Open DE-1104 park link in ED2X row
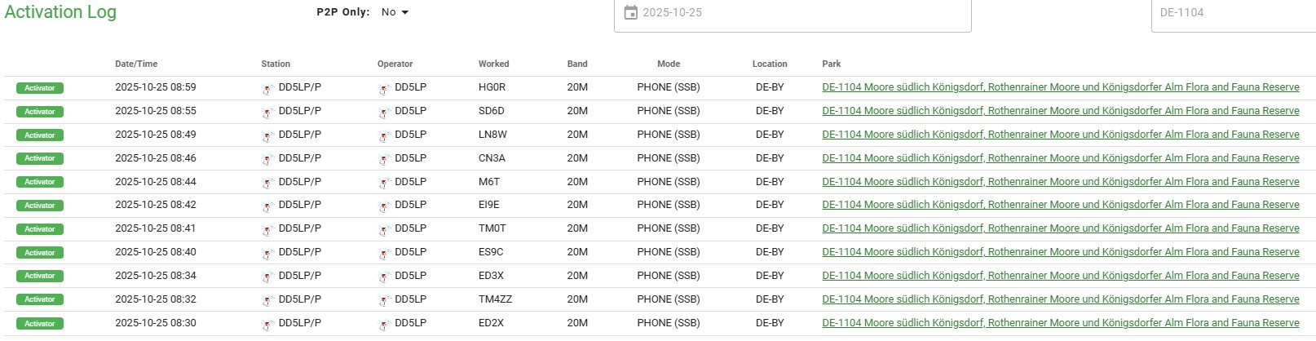Viewport: 1316px width, 341px height. coord(1060,323)
